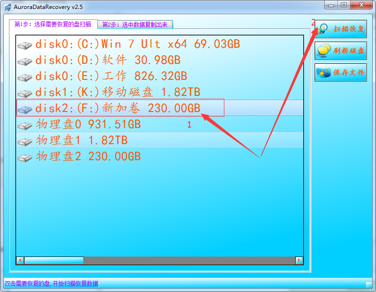Image resolution: width=376 pixels, height=292 pixels.
Task: Select the 物理盘1 1.82TB entry
Action: [160, 140]
